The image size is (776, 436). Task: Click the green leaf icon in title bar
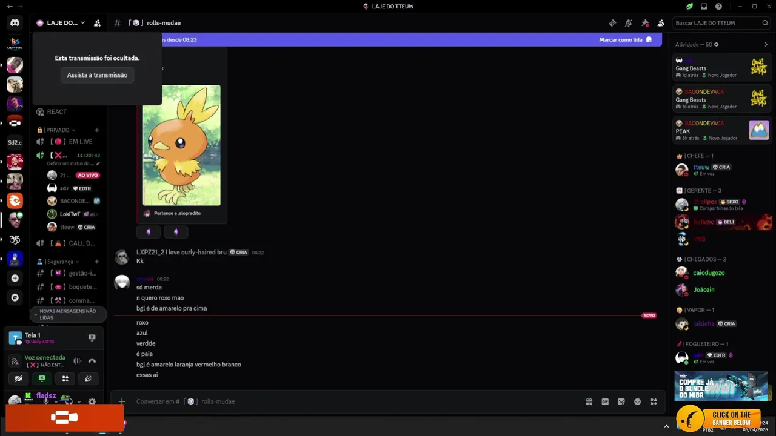click(689, 7)
